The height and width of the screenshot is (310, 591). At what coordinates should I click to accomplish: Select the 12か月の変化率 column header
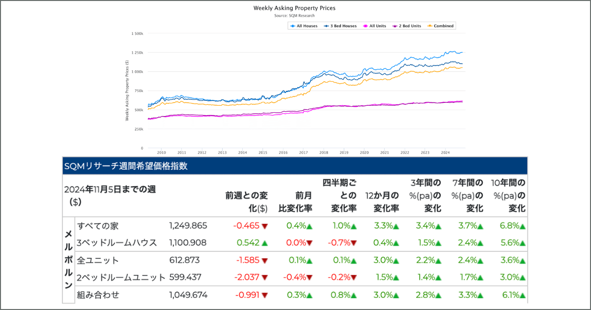(382, 201)
